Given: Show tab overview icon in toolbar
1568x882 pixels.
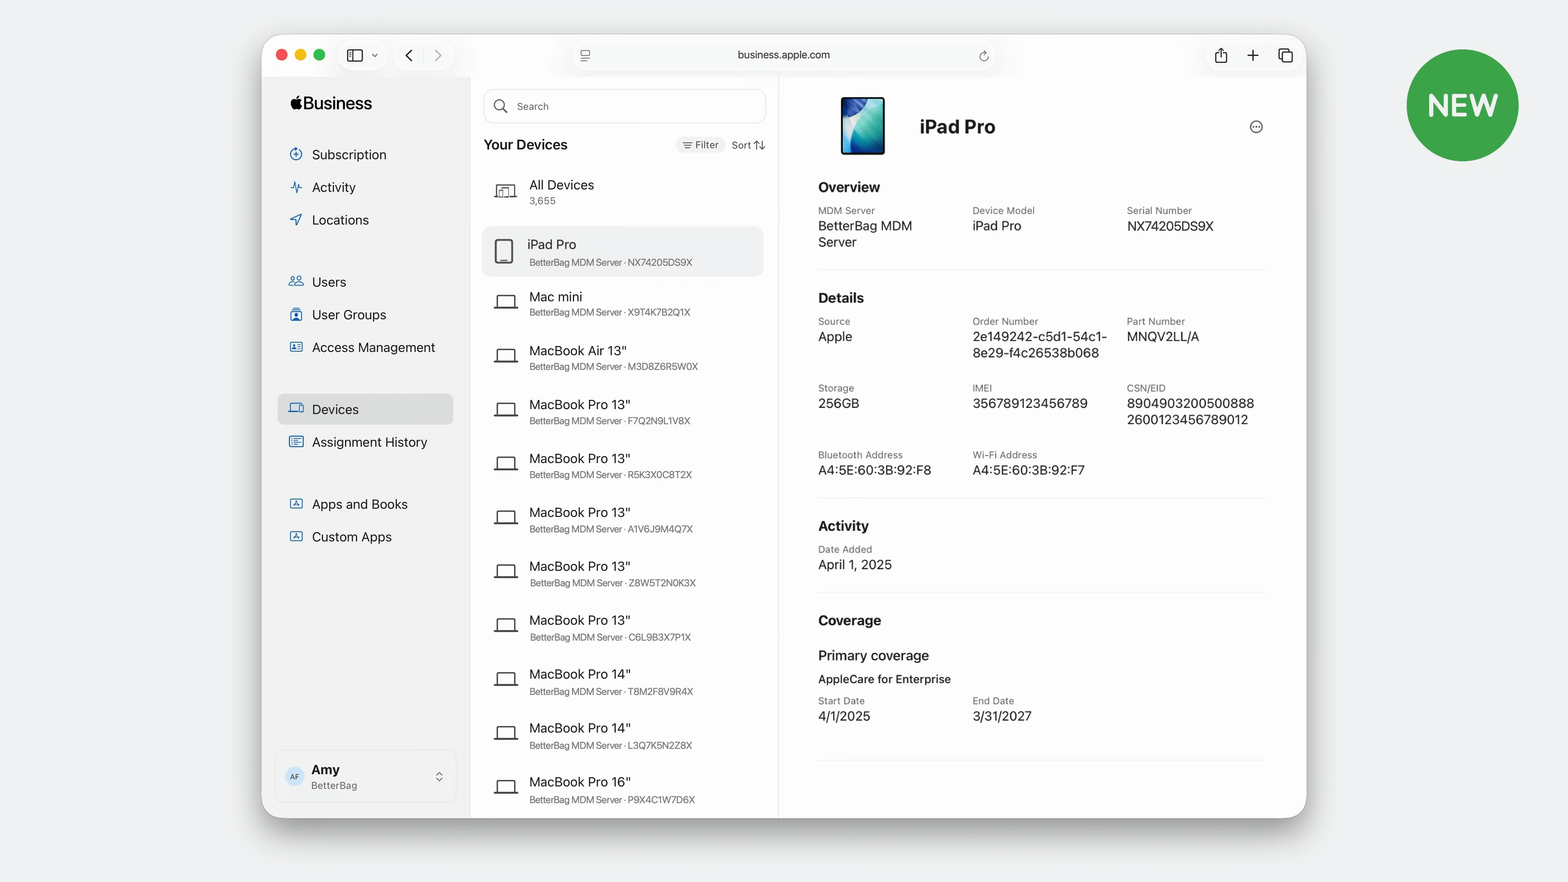Looking at the screenshot, I should point(1285,56).
